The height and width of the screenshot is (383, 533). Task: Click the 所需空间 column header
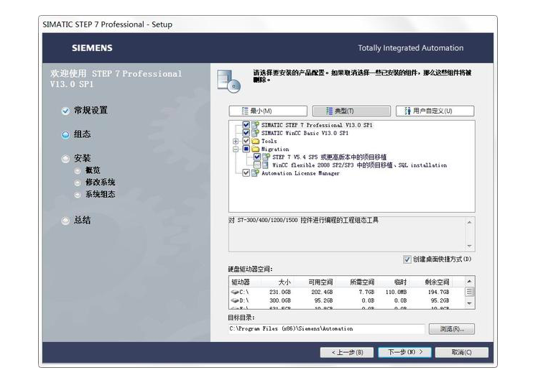pos(362,282)
